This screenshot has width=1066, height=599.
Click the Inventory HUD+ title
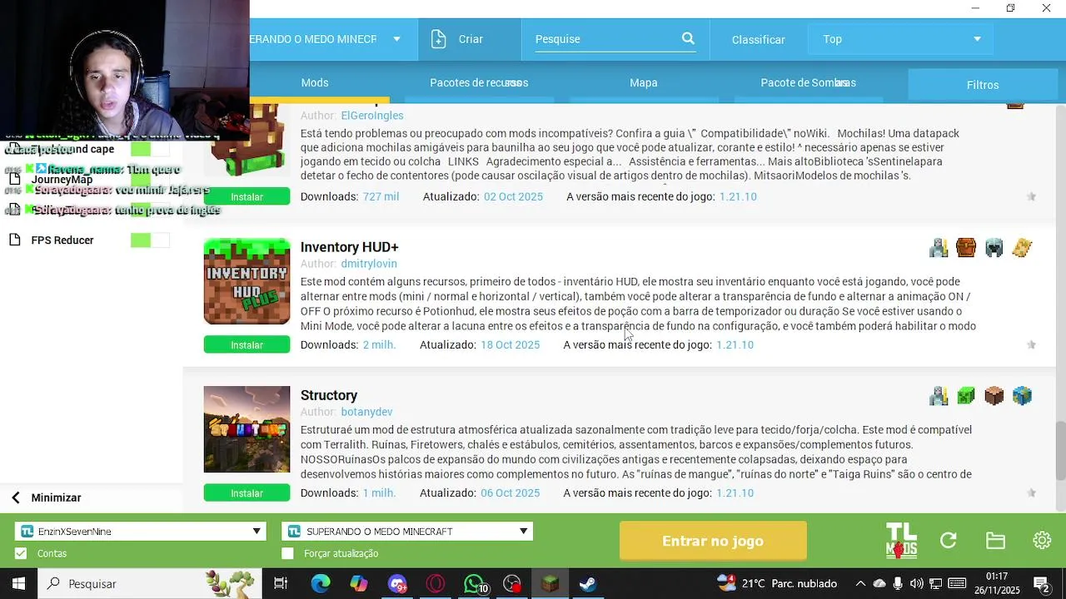[350, 247]
